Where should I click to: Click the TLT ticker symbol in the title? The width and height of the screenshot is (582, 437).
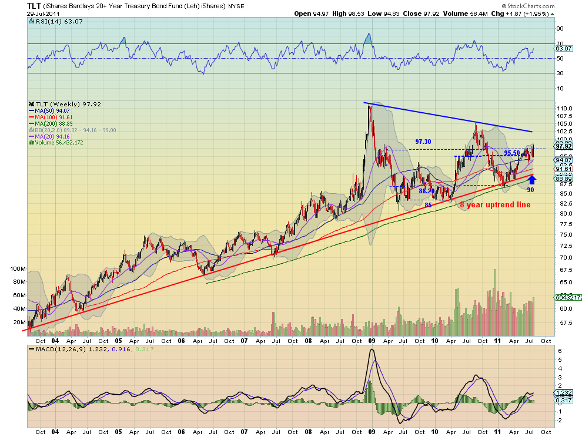tap(34, 6)
